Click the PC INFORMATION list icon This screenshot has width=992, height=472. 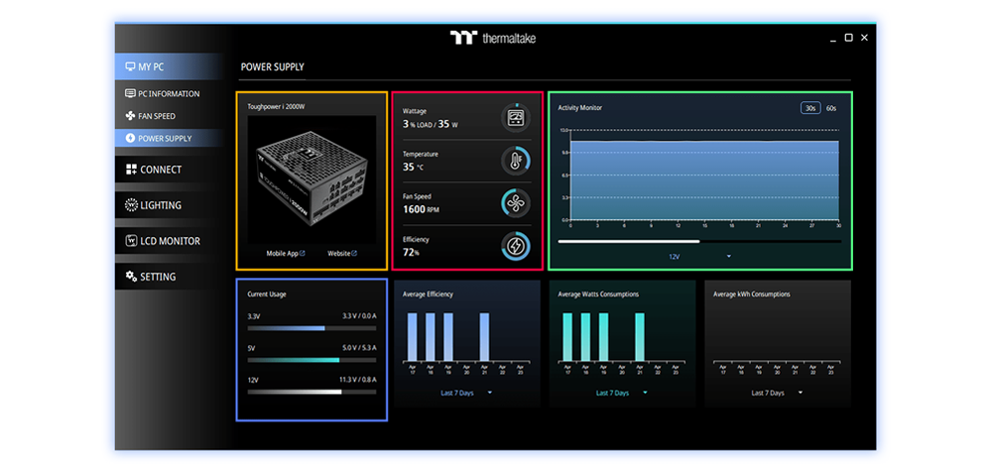[x=130, y=93]
